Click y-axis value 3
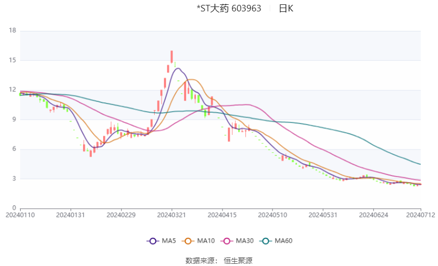 (14, 178)
